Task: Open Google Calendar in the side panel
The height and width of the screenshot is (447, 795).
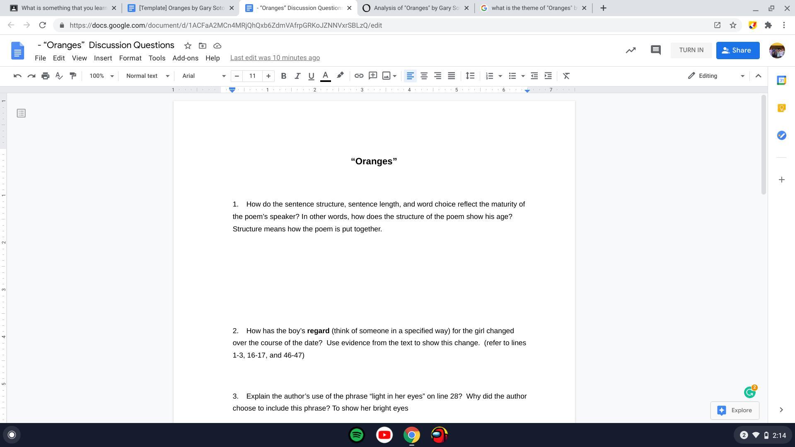Action: click(781, 80)
